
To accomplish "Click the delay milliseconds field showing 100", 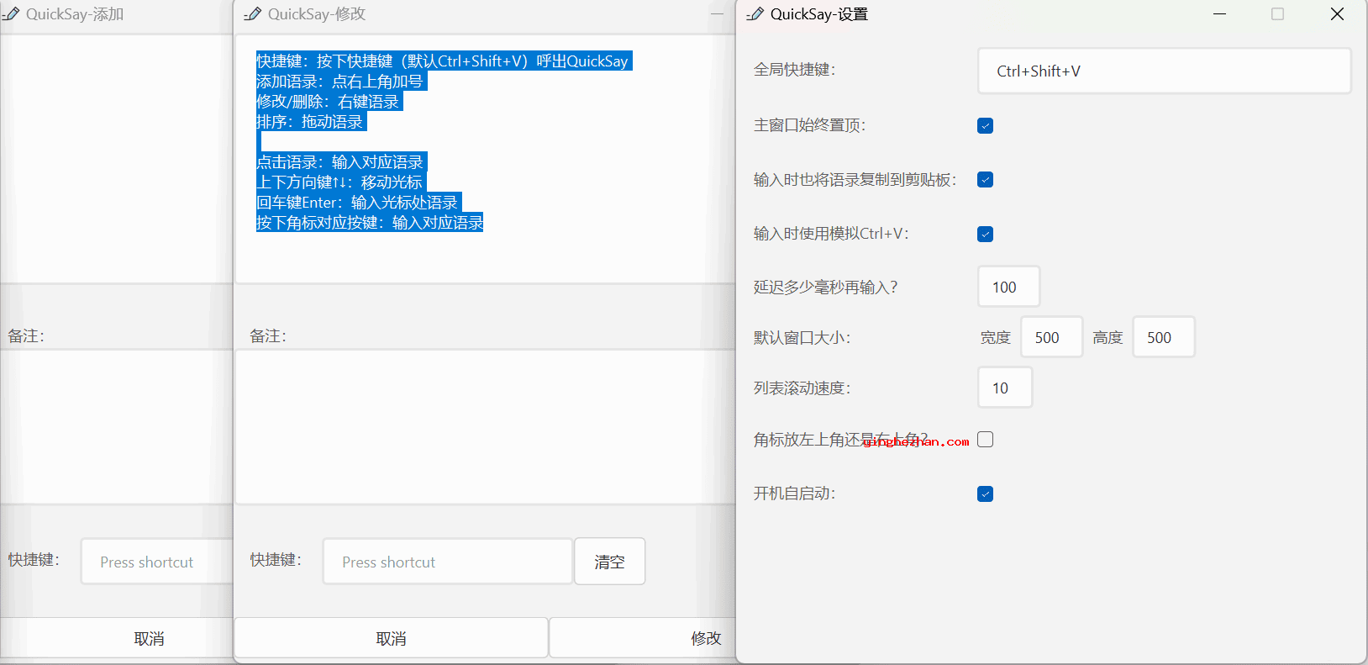I will [x=1009, y=287].
